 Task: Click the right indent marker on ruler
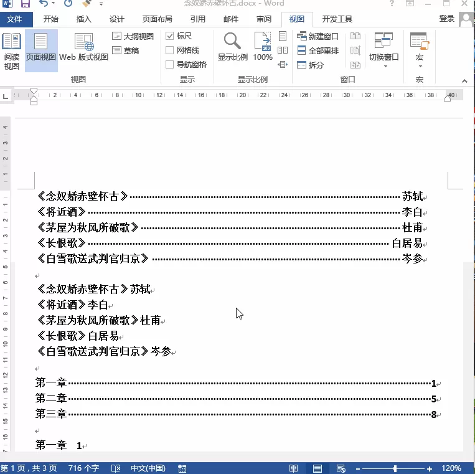448,98
